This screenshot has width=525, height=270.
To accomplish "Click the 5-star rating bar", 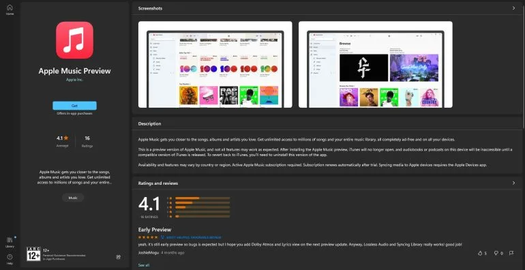I will coord(202,198).
